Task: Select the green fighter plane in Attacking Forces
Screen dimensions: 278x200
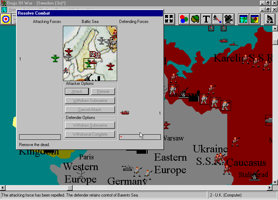Action: 55,58
